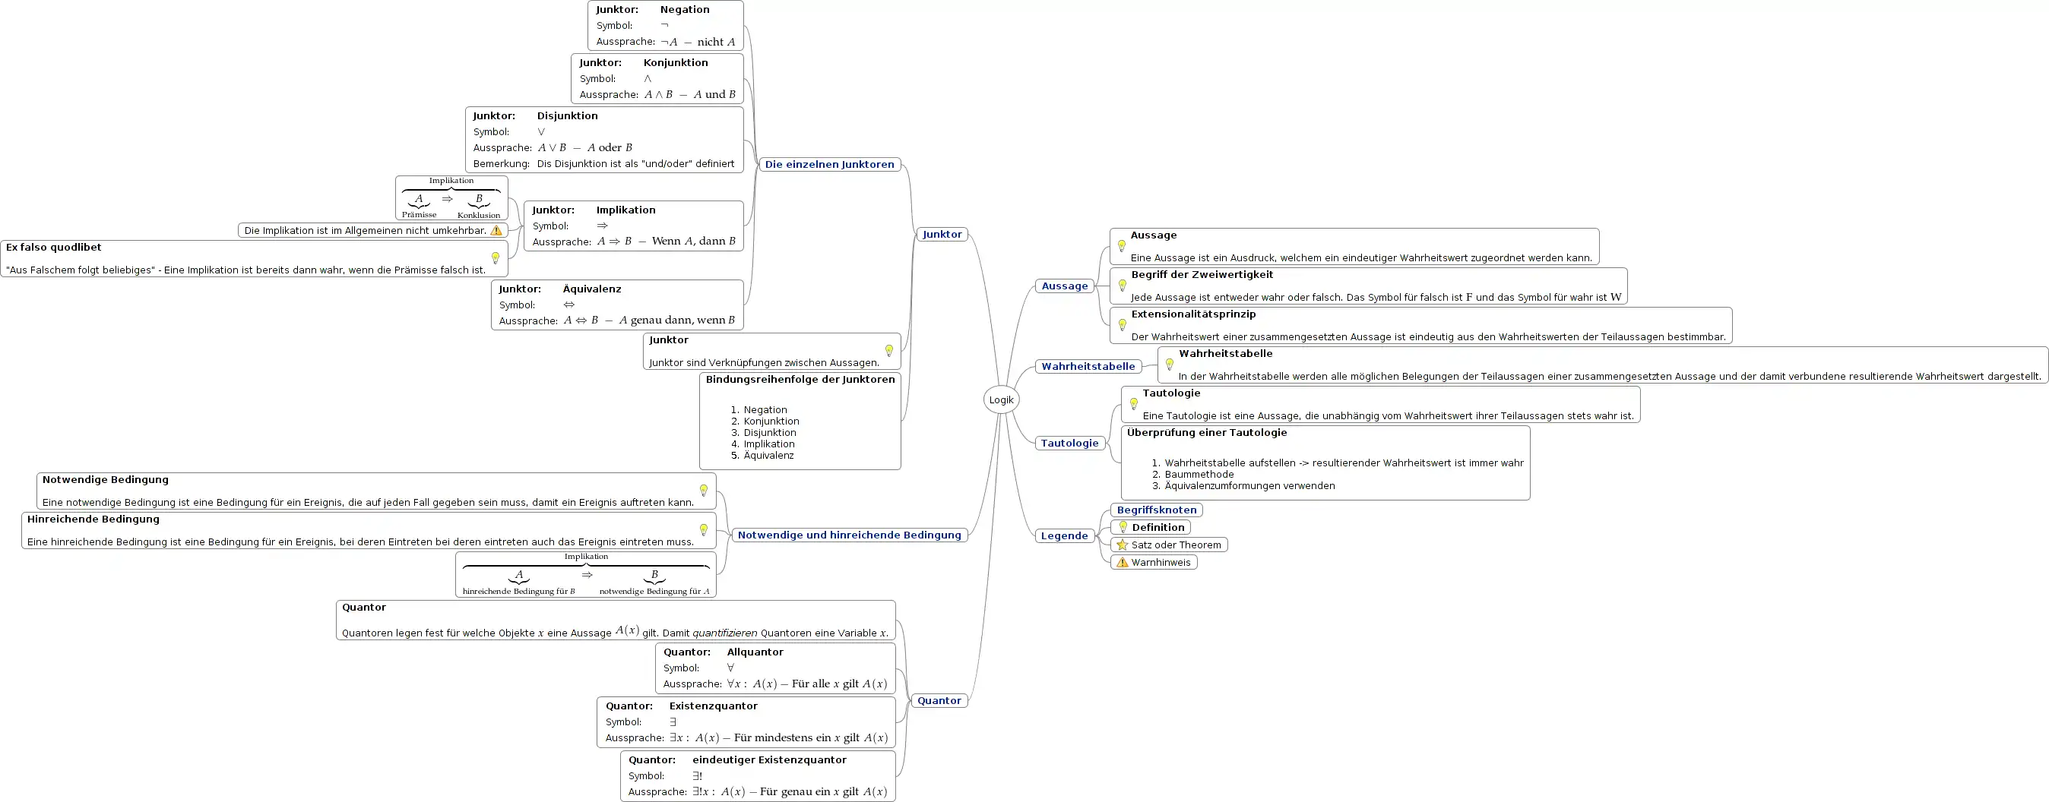Select the Existenzquantor table node
Screen dimensions: 2049x802
[746, 722]
